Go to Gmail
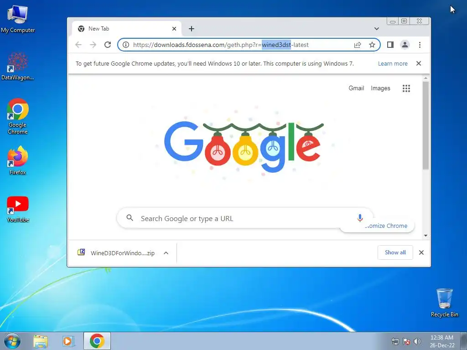467x350 pixels. click(x=356, y=88)
